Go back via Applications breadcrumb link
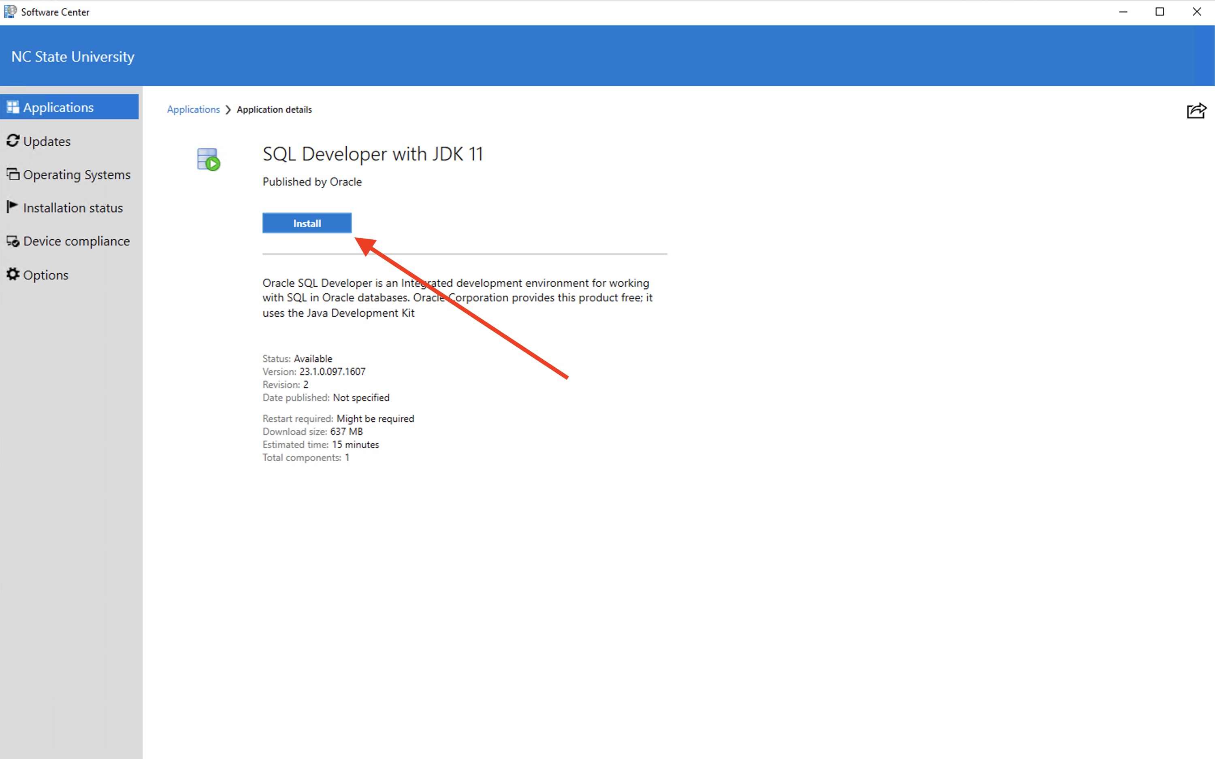The width and height of the screenshot is (1215, 759). [x=193, y=109]
